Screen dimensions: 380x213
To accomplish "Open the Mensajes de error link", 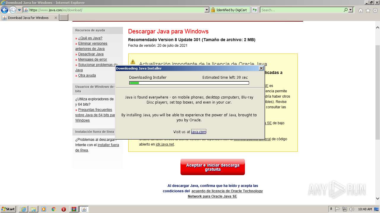I will [93, 59].
